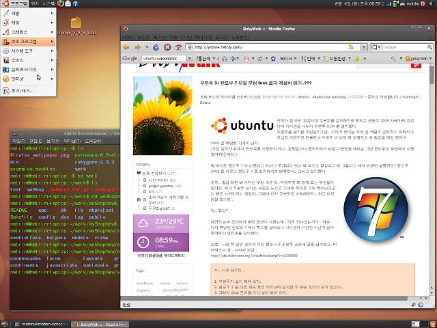437x328 pixels.
Task: Open the 시스템 도구 submenu
Action: (28, 51)
